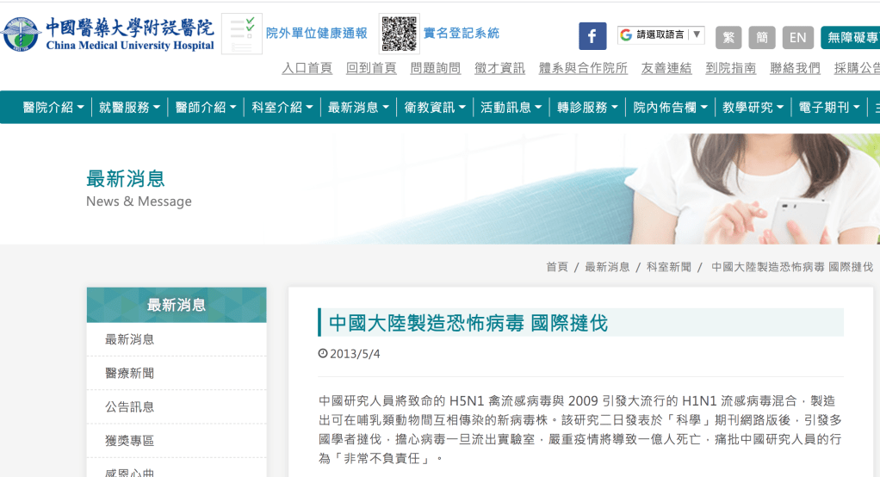The width and height of the screenshot is (880, 477).
Task: Select 醫療新聞 in the sidebar
Action: tap(129, 373)
